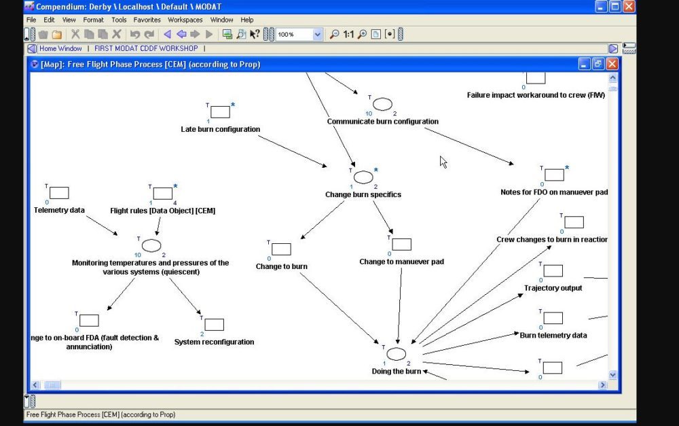This screenshot has height=426, width=679.
Task: Click history bar left arrow button
Action: (x=31, y=49)
